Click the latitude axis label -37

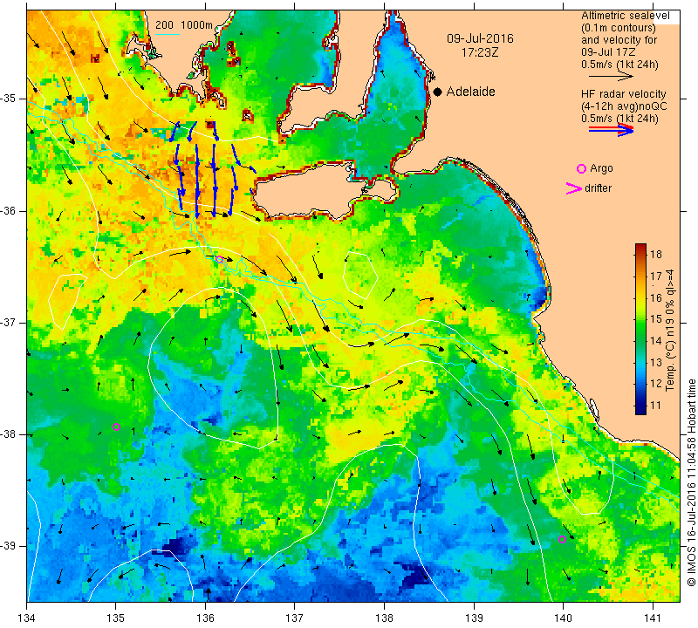click(x=8, y=322)
